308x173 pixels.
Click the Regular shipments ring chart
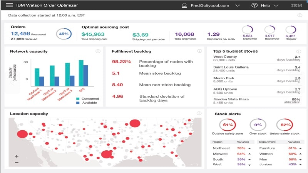pyautogui.click(x=291, y=30)
